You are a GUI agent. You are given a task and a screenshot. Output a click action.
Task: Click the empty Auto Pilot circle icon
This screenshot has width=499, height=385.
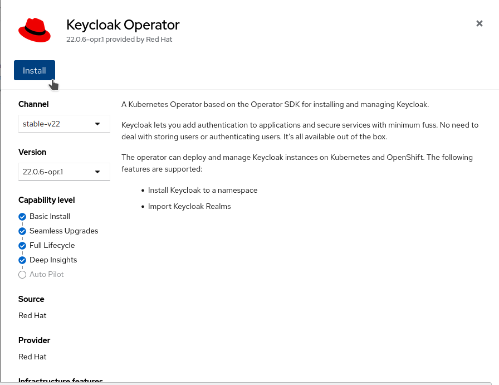tap(22, 274)
